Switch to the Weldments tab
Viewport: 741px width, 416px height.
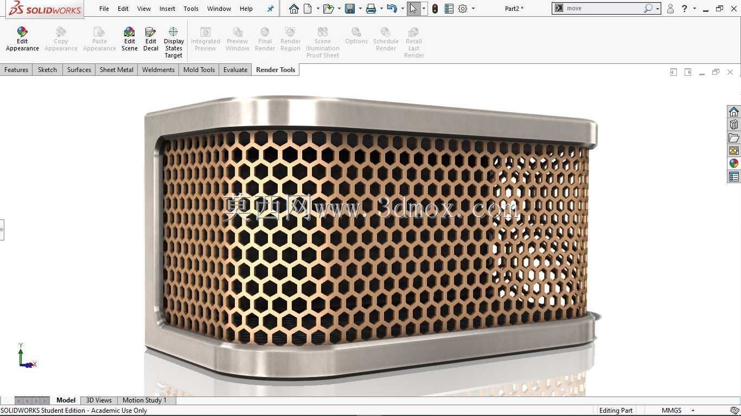point(158,70)
